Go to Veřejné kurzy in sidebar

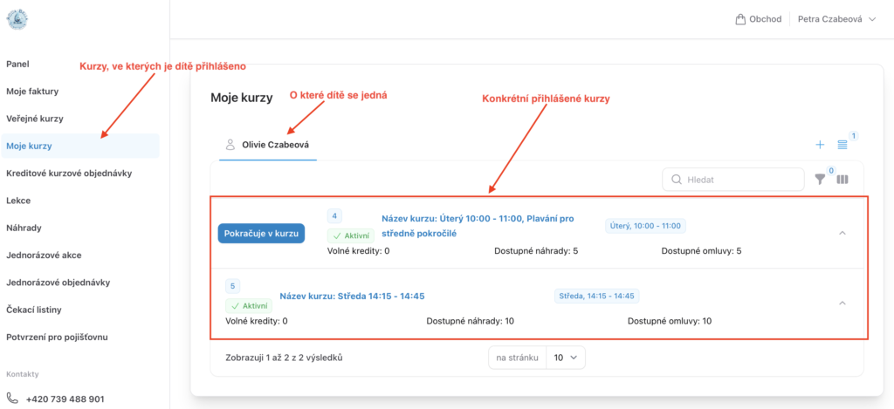click(35, 119)
